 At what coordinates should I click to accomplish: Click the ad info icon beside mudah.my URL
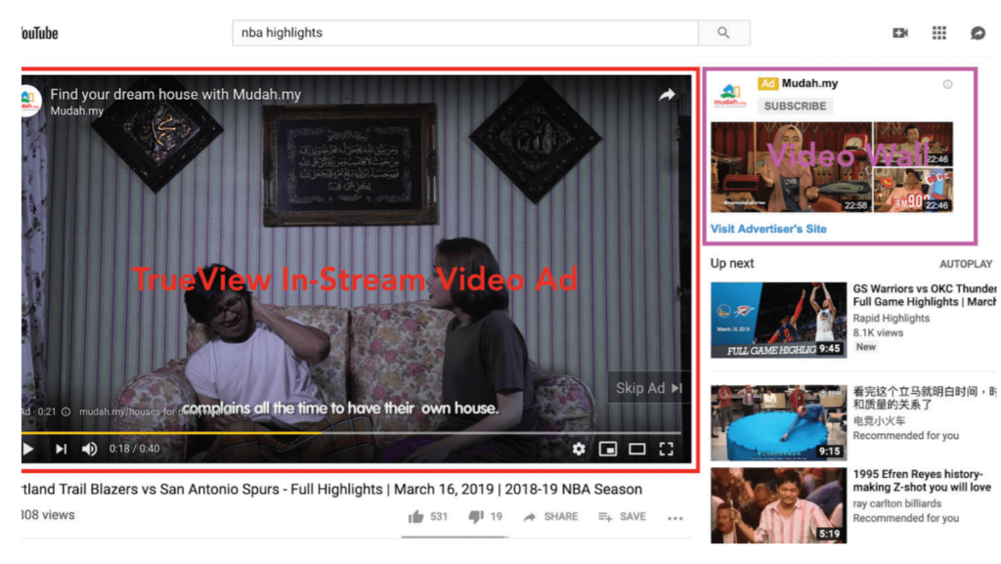click(x=65, y=412)
